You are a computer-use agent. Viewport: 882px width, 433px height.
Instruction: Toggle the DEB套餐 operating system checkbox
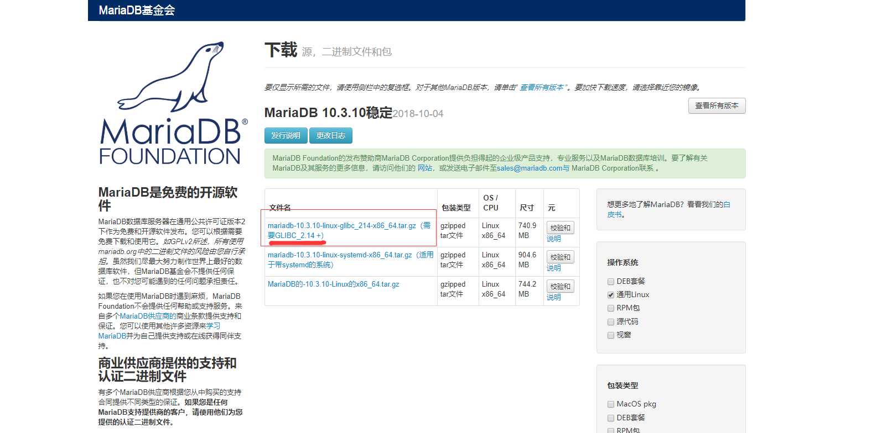611,282
